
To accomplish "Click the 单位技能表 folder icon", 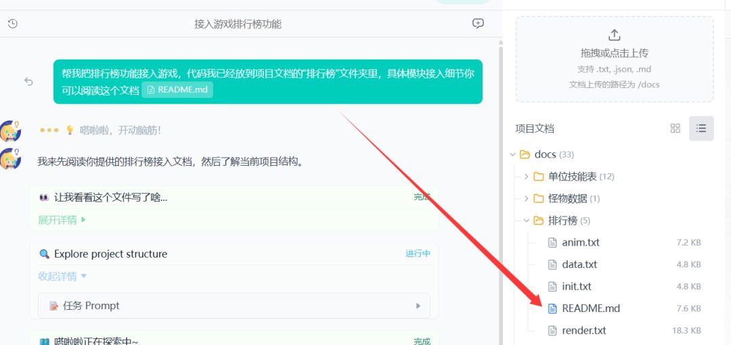I will [x=539, y=177].
